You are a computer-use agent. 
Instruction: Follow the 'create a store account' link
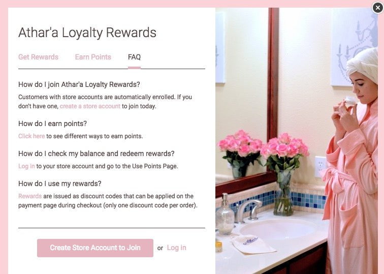click(x=90, y=106)
